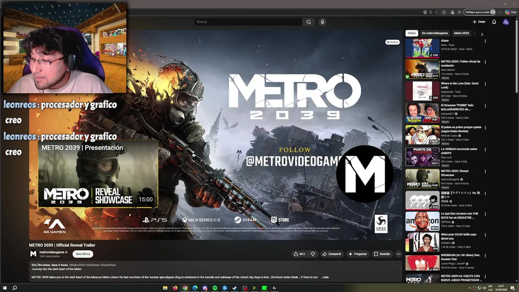Expand the description with ...más

tap(324, 277)
